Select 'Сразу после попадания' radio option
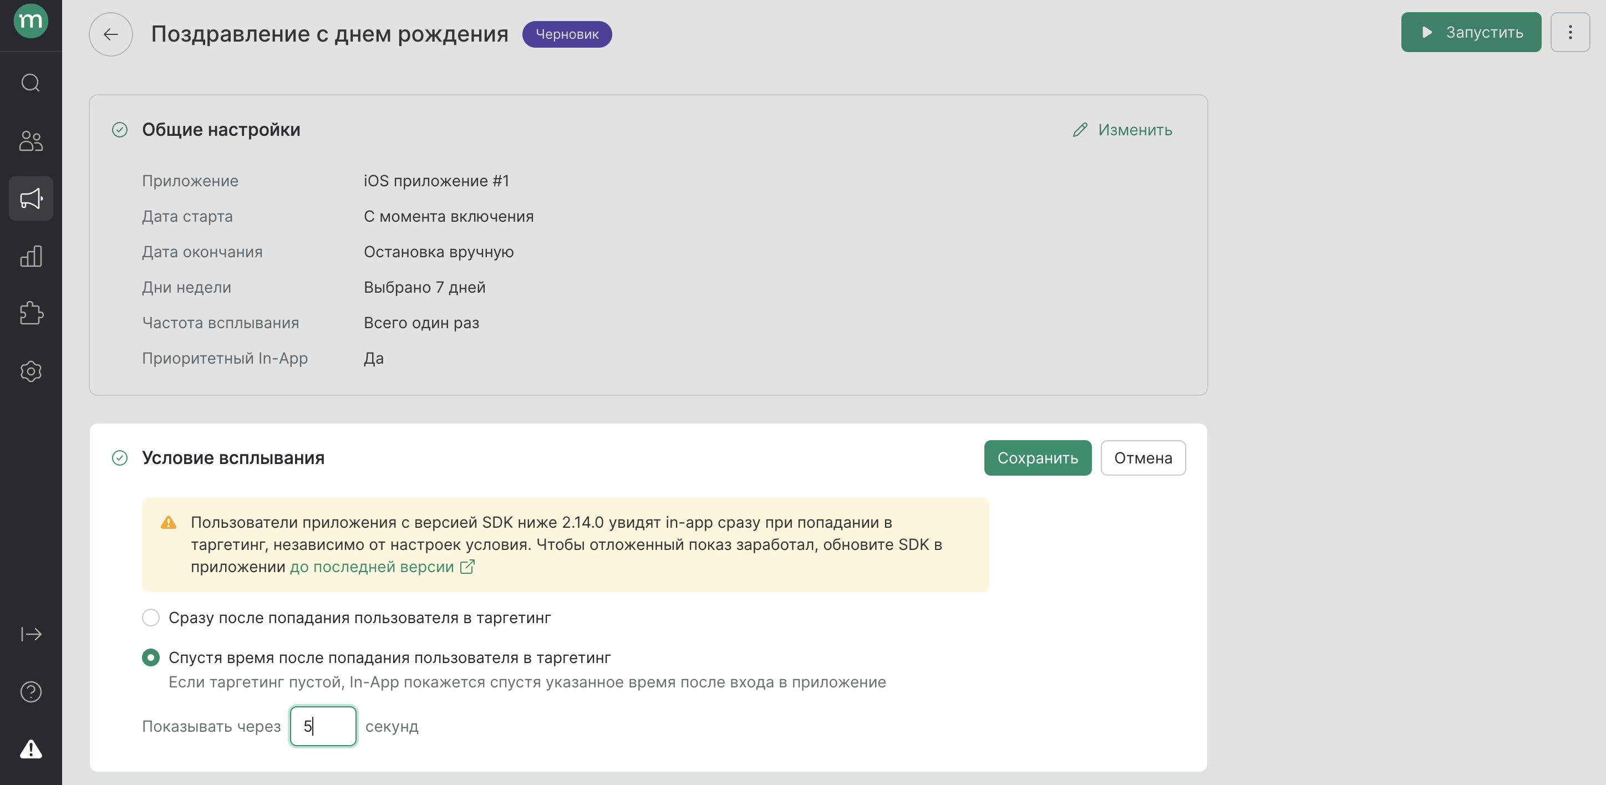1606x785 pixels. click(x=151, y=618)
